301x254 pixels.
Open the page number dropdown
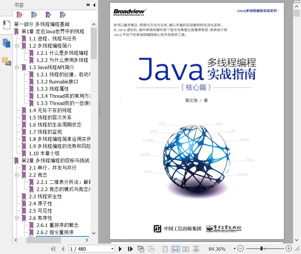click(x=113, y=249)
